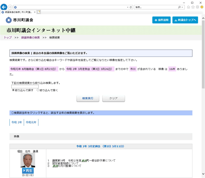The width and height of the screenshot is (205, 178).
Task: Go to 町議会トップへ button
Action: [x=185, y=20]
